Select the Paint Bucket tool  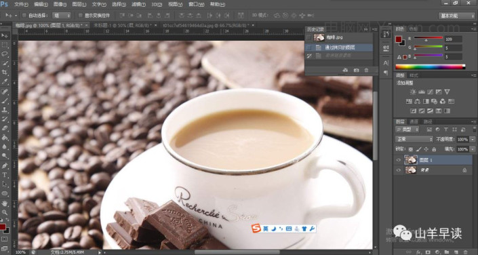click(5, 138)
